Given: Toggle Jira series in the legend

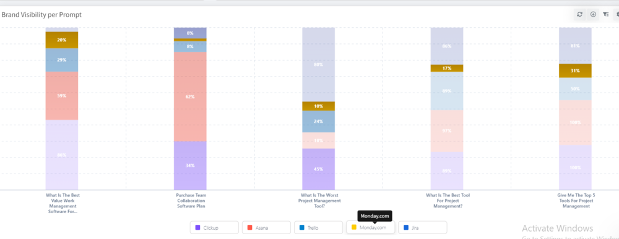Looking at the screenshot, I should point(423,228).
